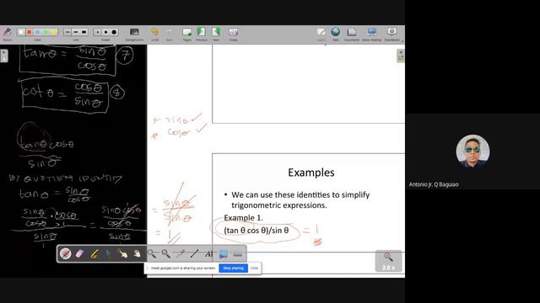The width and height of the screenshot is (540, 303).
Task: Switch to Board mode
Action: (x=321, y=34)
